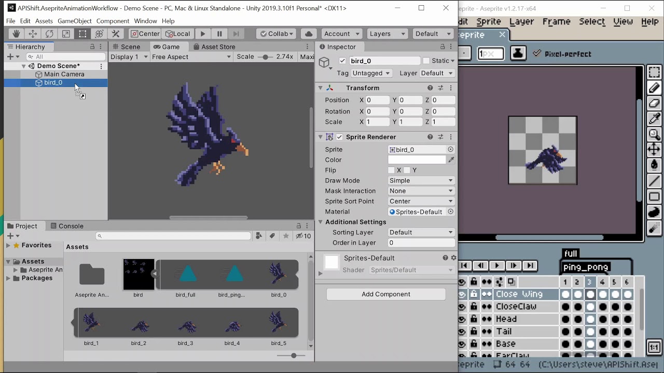
Task: Go to last frame in Aseprite timeline
Action: [530, 265]
